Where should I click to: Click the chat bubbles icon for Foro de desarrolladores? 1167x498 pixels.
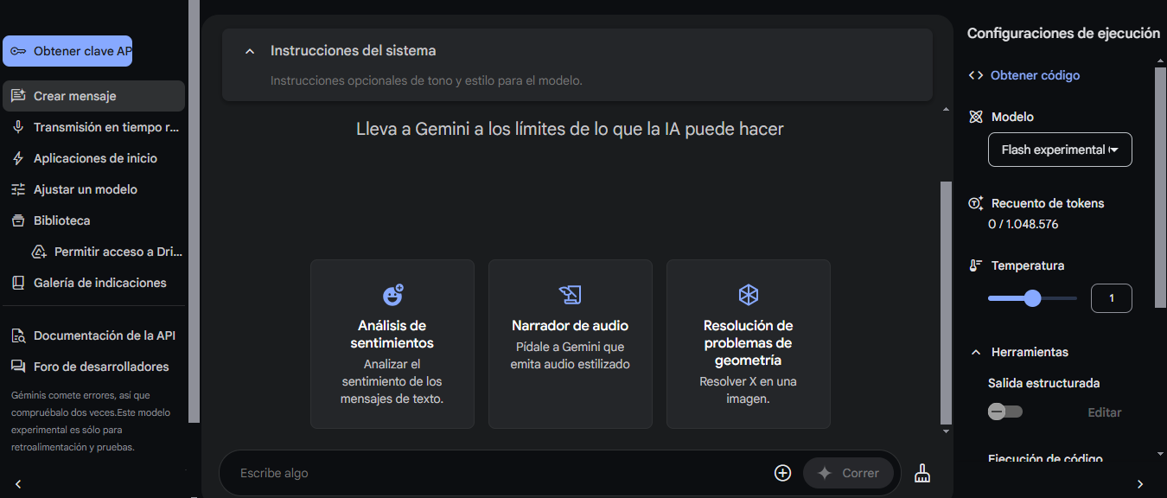coord(18,367)
